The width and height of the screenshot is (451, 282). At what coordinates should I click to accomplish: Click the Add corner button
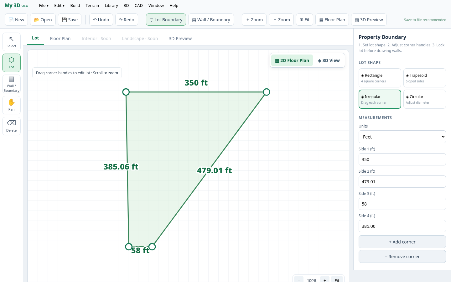click(x=402, y=242)
